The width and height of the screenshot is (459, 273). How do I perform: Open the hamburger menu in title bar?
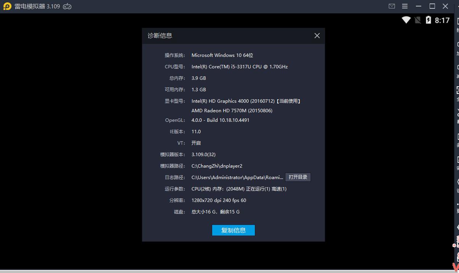[405, 6]
